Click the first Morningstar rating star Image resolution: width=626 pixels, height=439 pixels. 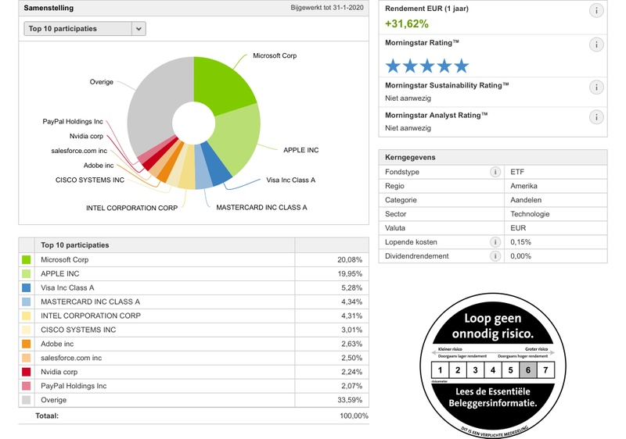(x=393, y=66)
